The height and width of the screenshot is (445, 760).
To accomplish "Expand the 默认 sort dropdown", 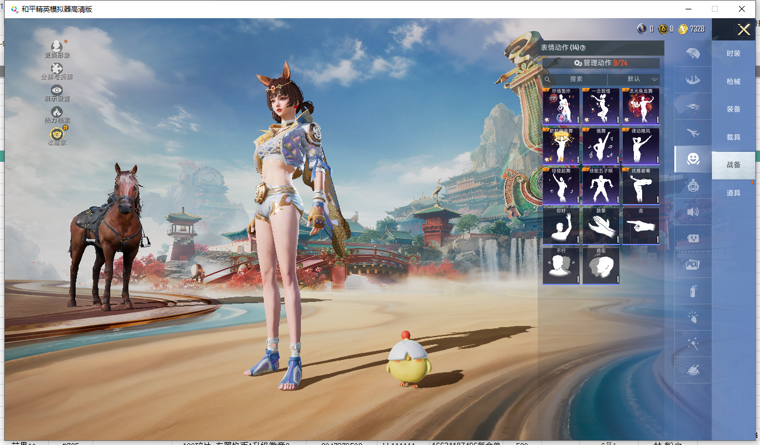I will (x=635, y=79).
